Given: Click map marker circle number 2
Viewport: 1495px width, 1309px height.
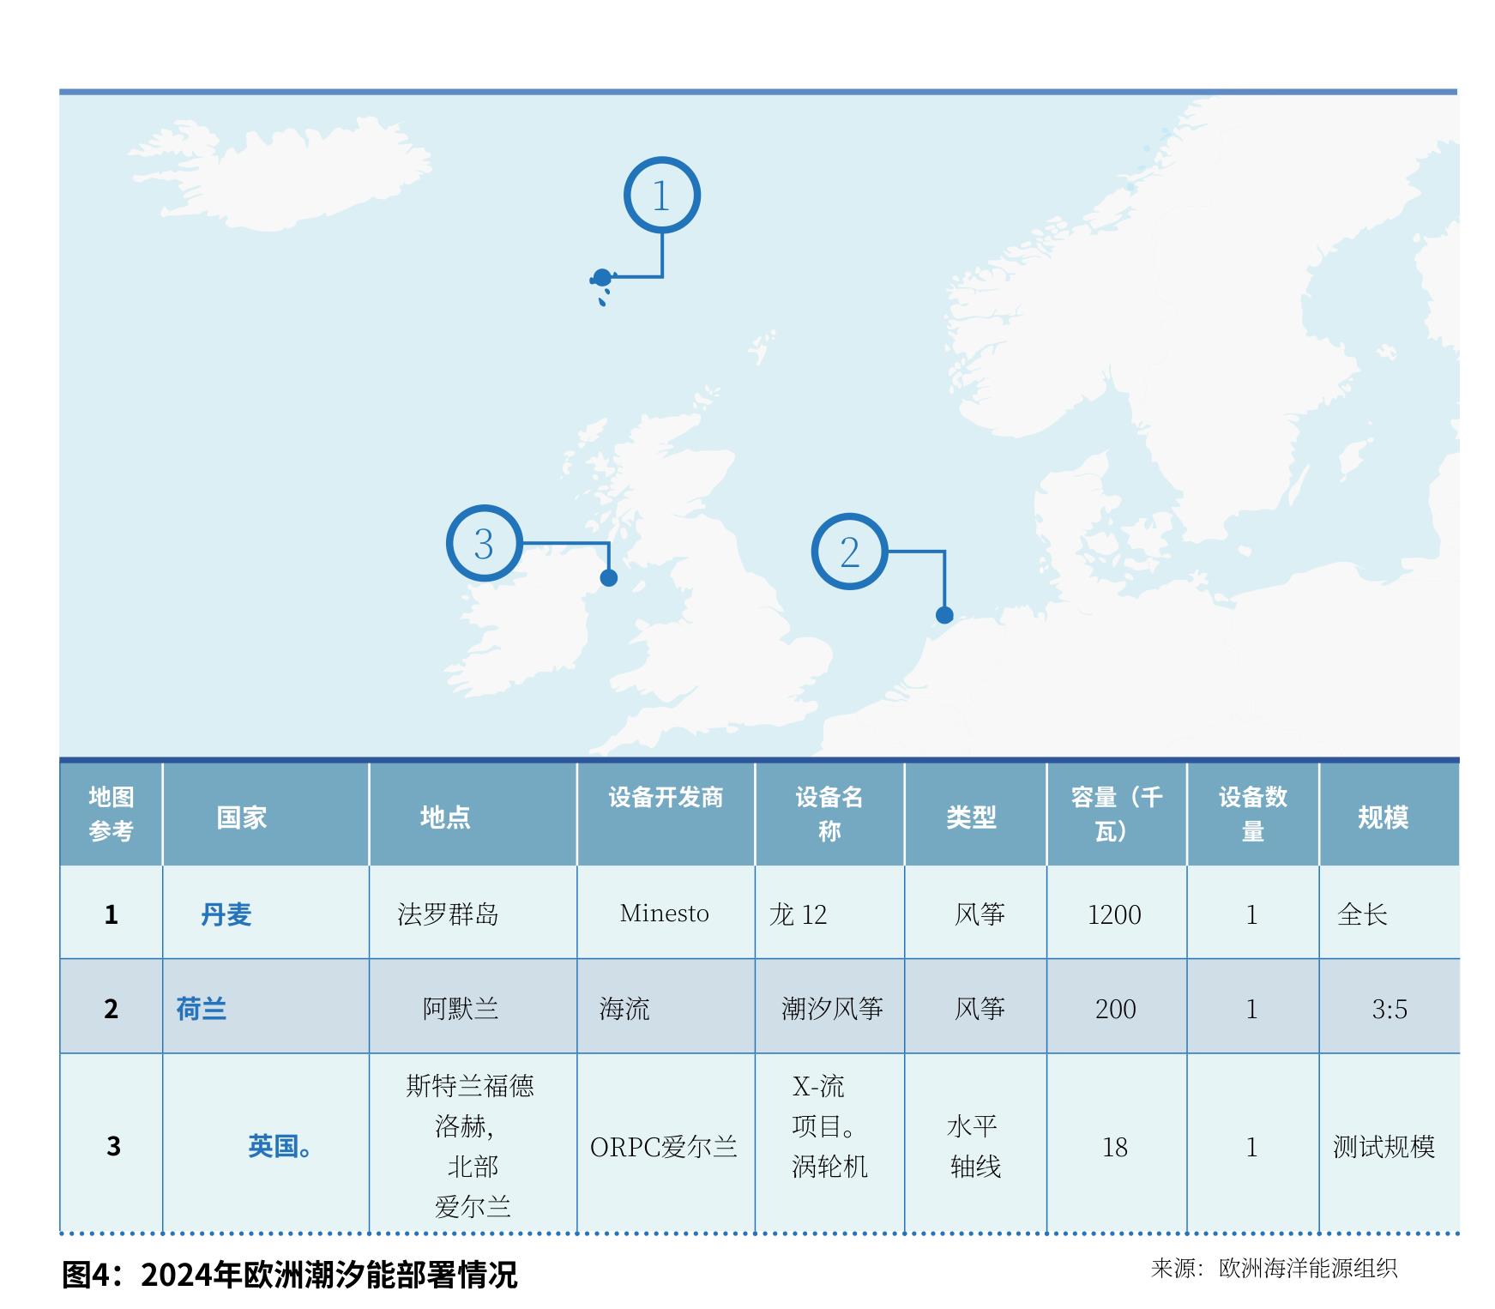Looking at the screenshot, I should [x=849, y=552].
